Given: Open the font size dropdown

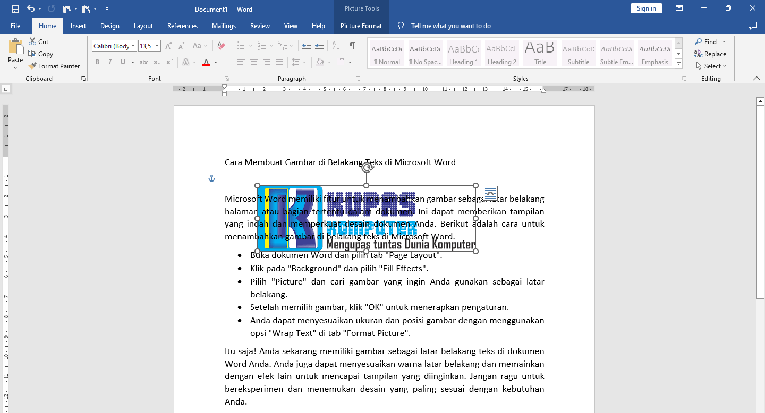Looking at the screenshot, I should pyautogui.click(x=157, y=46).
